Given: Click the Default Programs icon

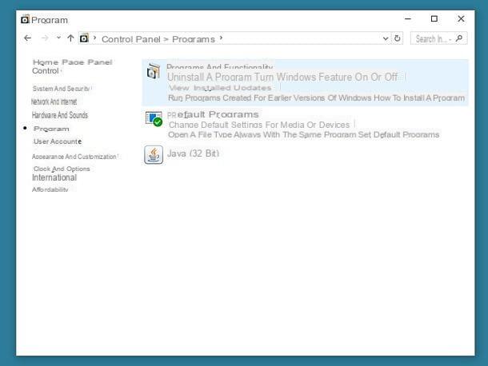Looking at the screenshot, I should (x=154, y=119).
